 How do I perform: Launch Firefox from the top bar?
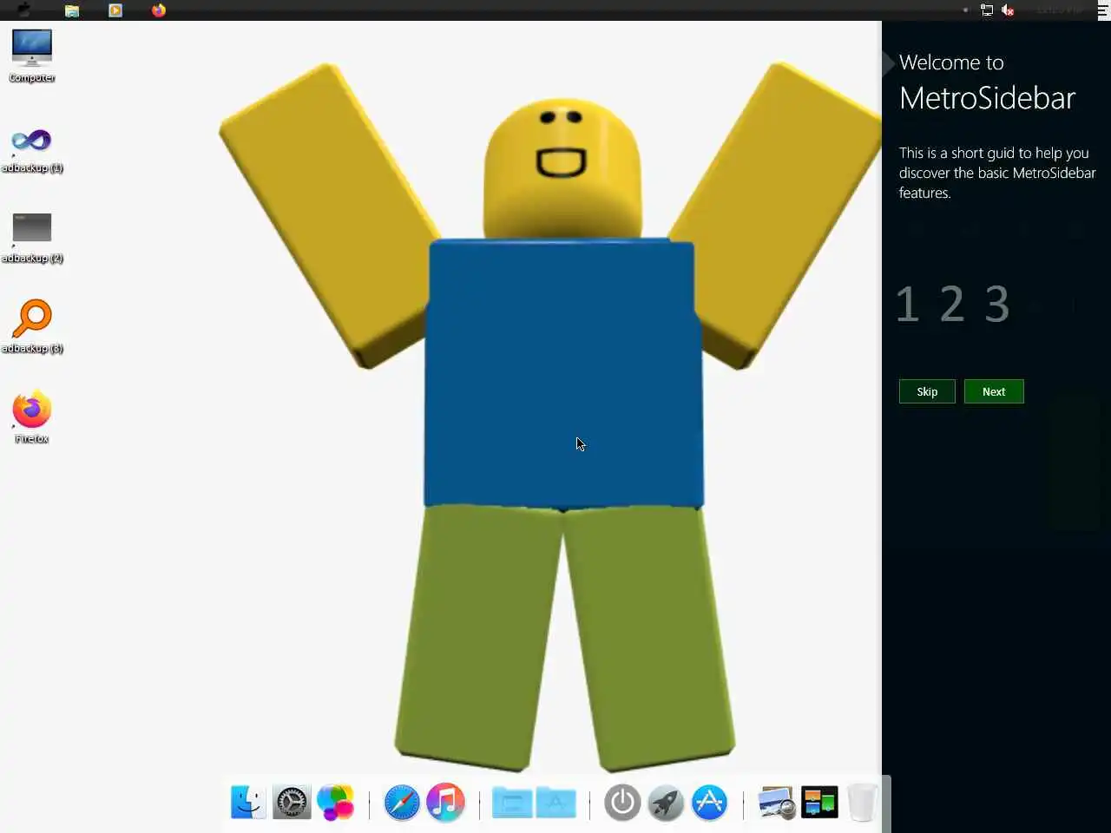pyautogui.click(x=159, y=10)
